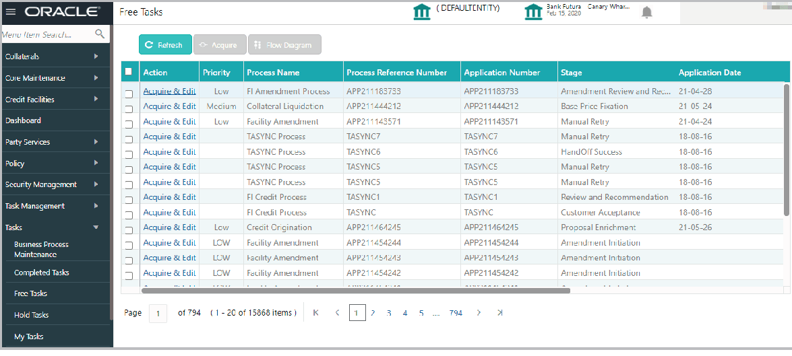Image resolution: width=792 pixels, height=356 pixels.
Task: Toggle the select-all header checkbox
Action: click(128, 71)
